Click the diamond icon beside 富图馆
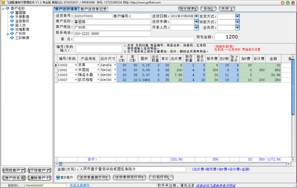 (12, 13)
